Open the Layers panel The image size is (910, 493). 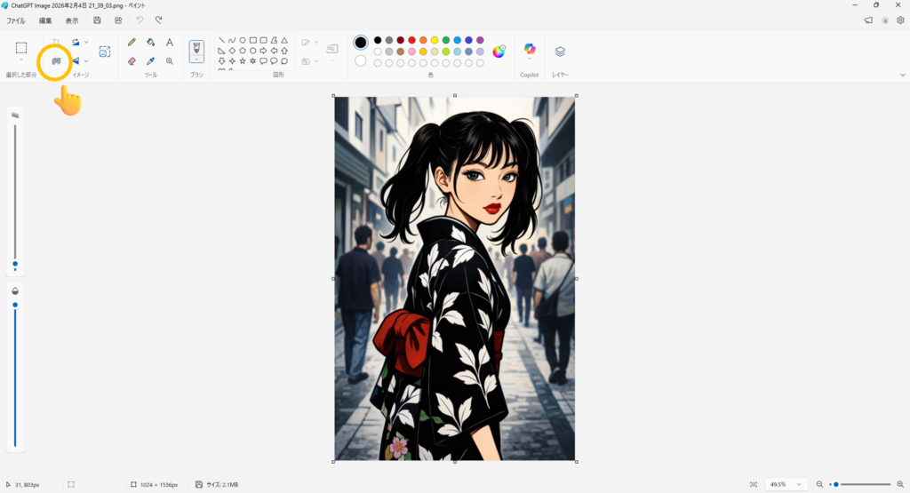(x=560, y=52)
